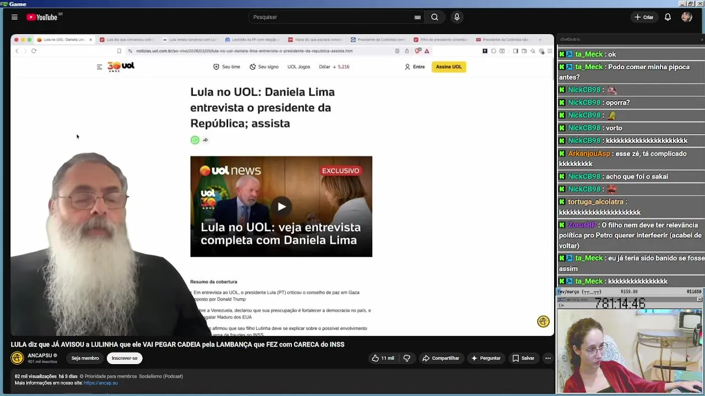705x396 pixels.
Task: Go to the YouTube home logo
Action: tap(42, 17)
